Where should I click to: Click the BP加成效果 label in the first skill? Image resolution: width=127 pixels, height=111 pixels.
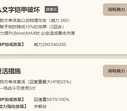point(12,44)
